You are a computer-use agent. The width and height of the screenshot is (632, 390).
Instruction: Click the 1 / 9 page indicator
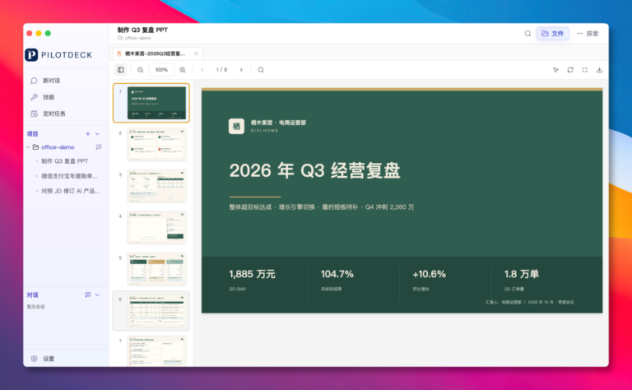221,70
